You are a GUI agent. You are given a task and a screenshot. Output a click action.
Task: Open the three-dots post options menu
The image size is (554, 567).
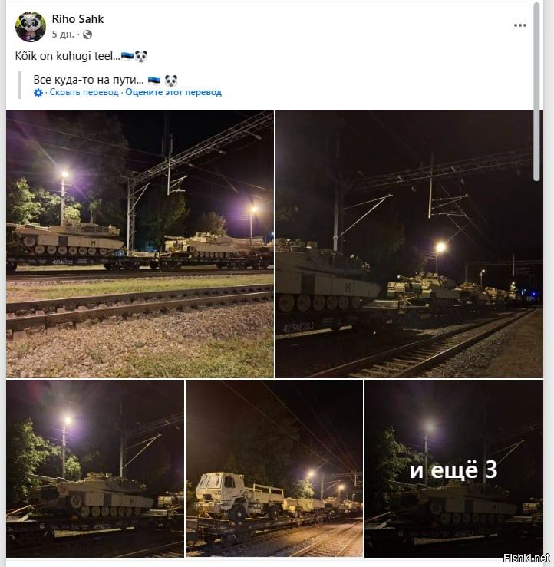tap(519, 25)
